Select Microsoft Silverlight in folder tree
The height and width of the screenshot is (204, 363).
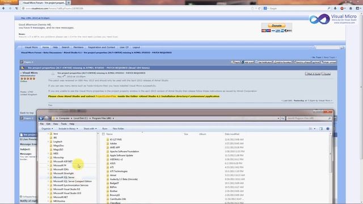click(x=63, y=173)
